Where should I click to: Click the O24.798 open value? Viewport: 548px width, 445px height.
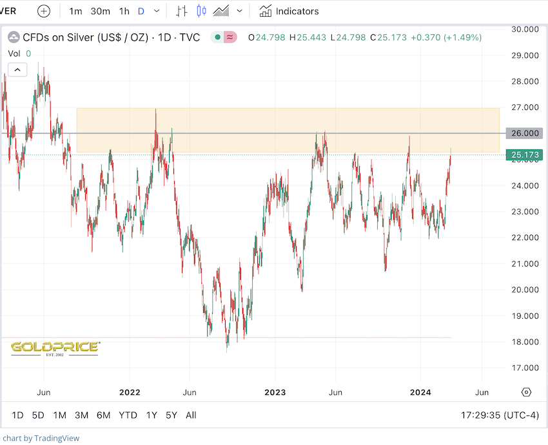click(267, 37)
